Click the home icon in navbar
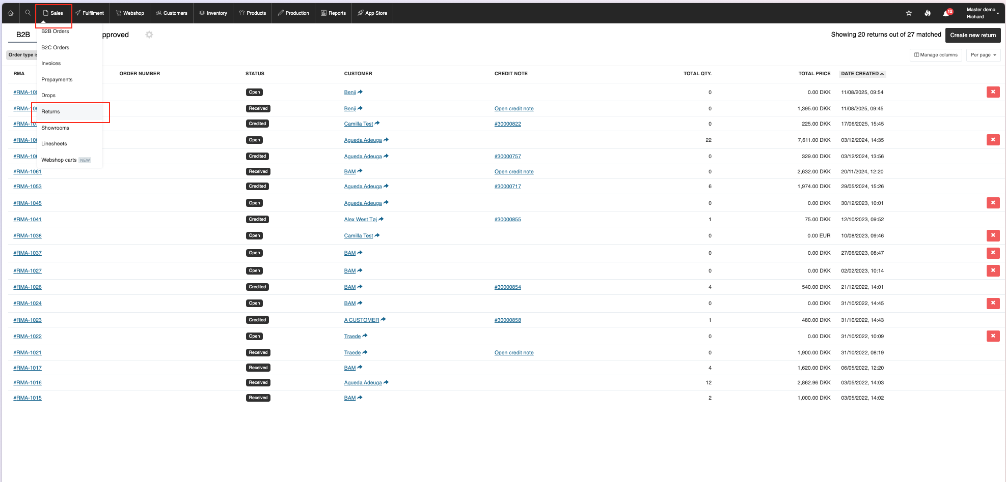This screenshot has height=482, width=1006. 11,13
